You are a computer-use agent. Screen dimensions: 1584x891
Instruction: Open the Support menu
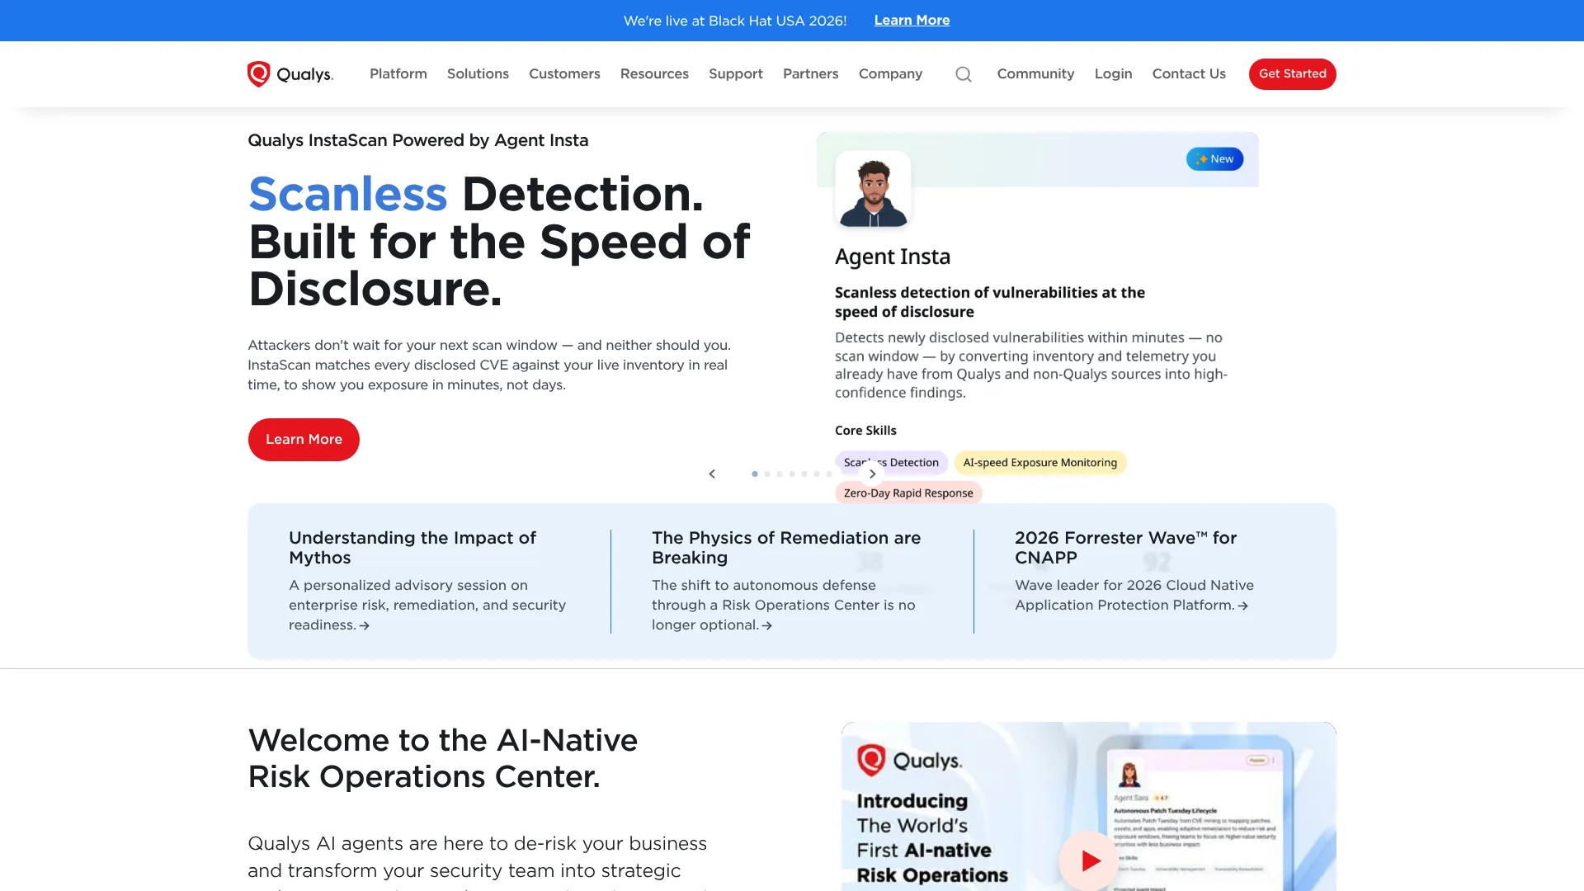click(736, 74)
